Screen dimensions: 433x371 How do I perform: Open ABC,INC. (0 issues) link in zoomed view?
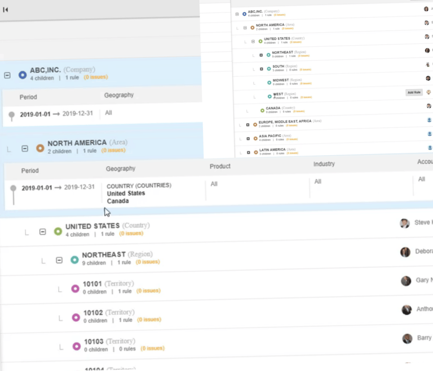click(x=95, y=77)
